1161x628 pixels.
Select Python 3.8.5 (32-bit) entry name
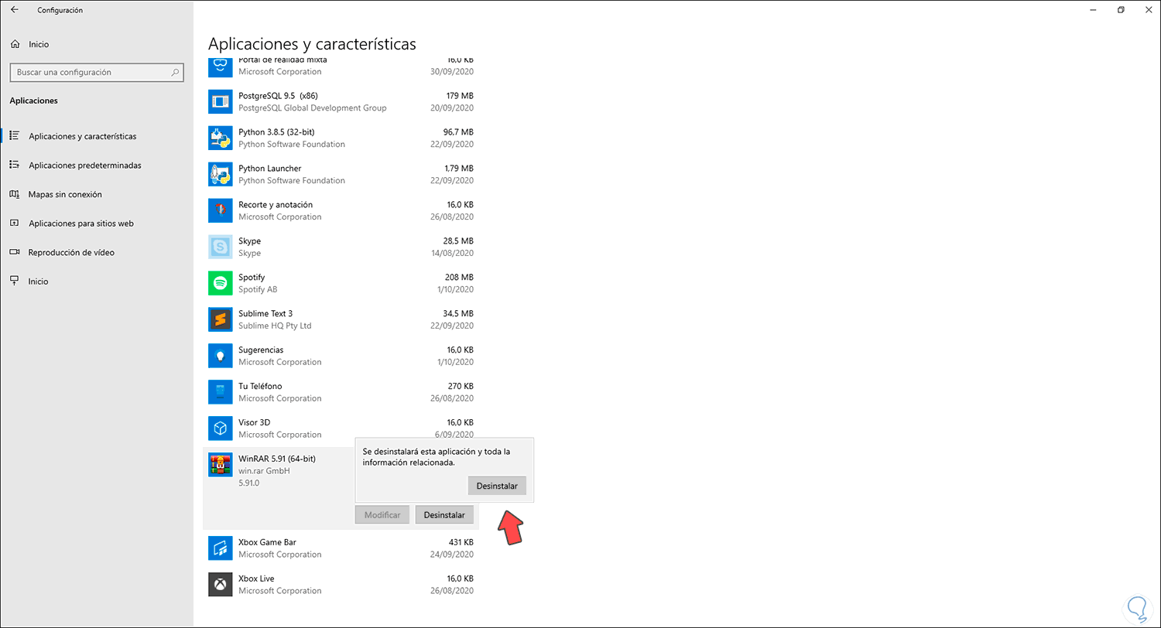click(x=276, y=131)
